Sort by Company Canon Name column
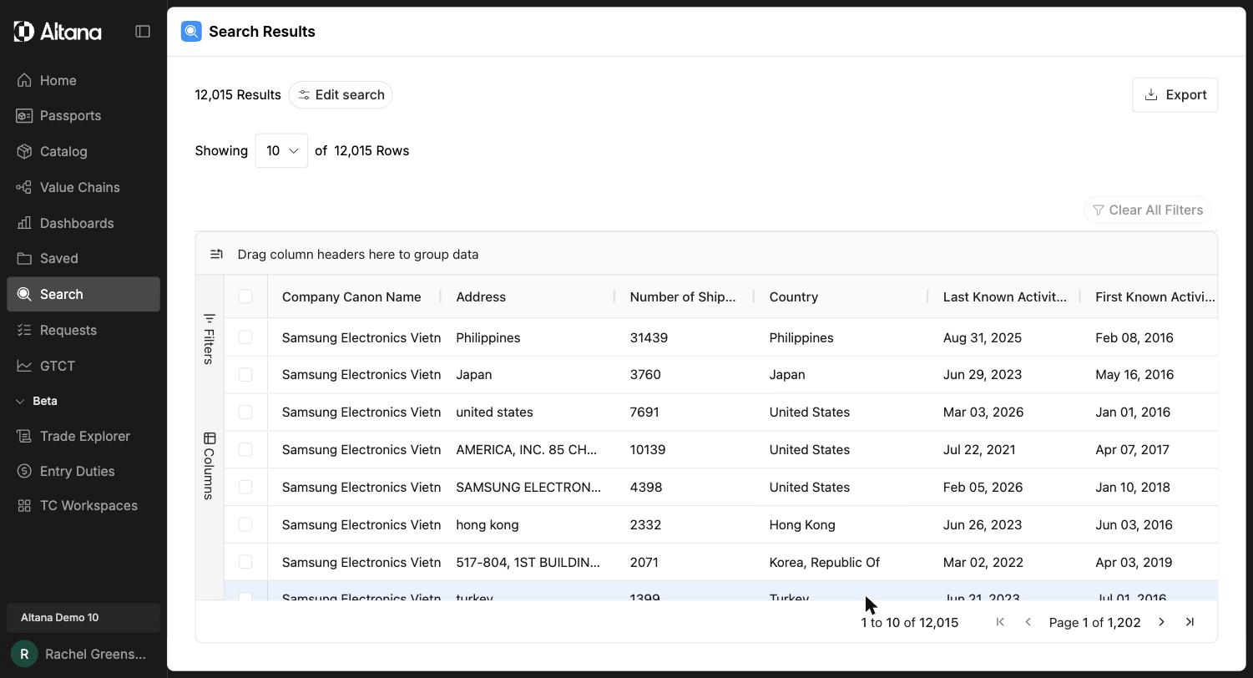This screenshot has width=1253, height=678. (x=351, y=296)
